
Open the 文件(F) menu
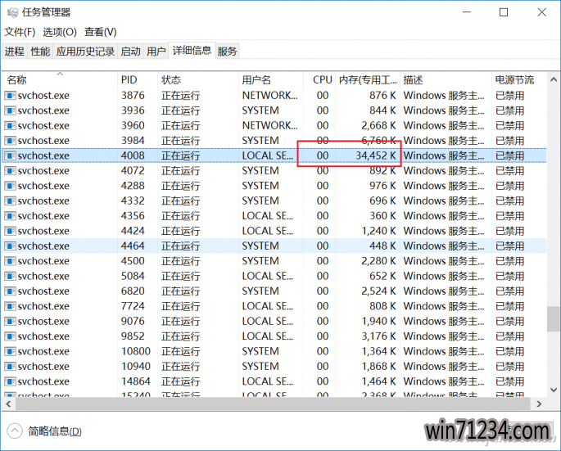pos(20,32)
